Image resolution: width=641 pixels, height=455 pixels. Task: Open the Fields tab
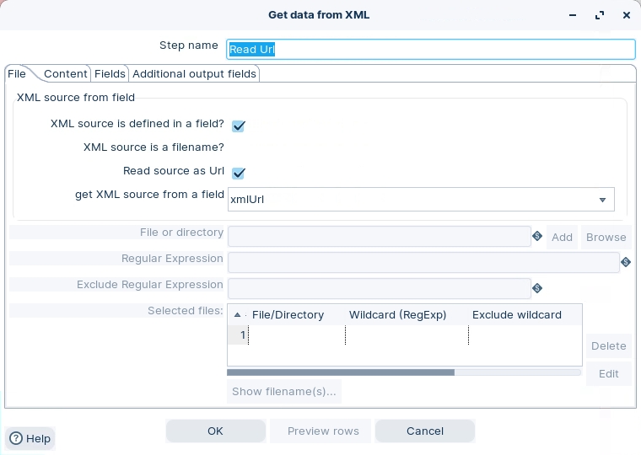coord(110,74)
